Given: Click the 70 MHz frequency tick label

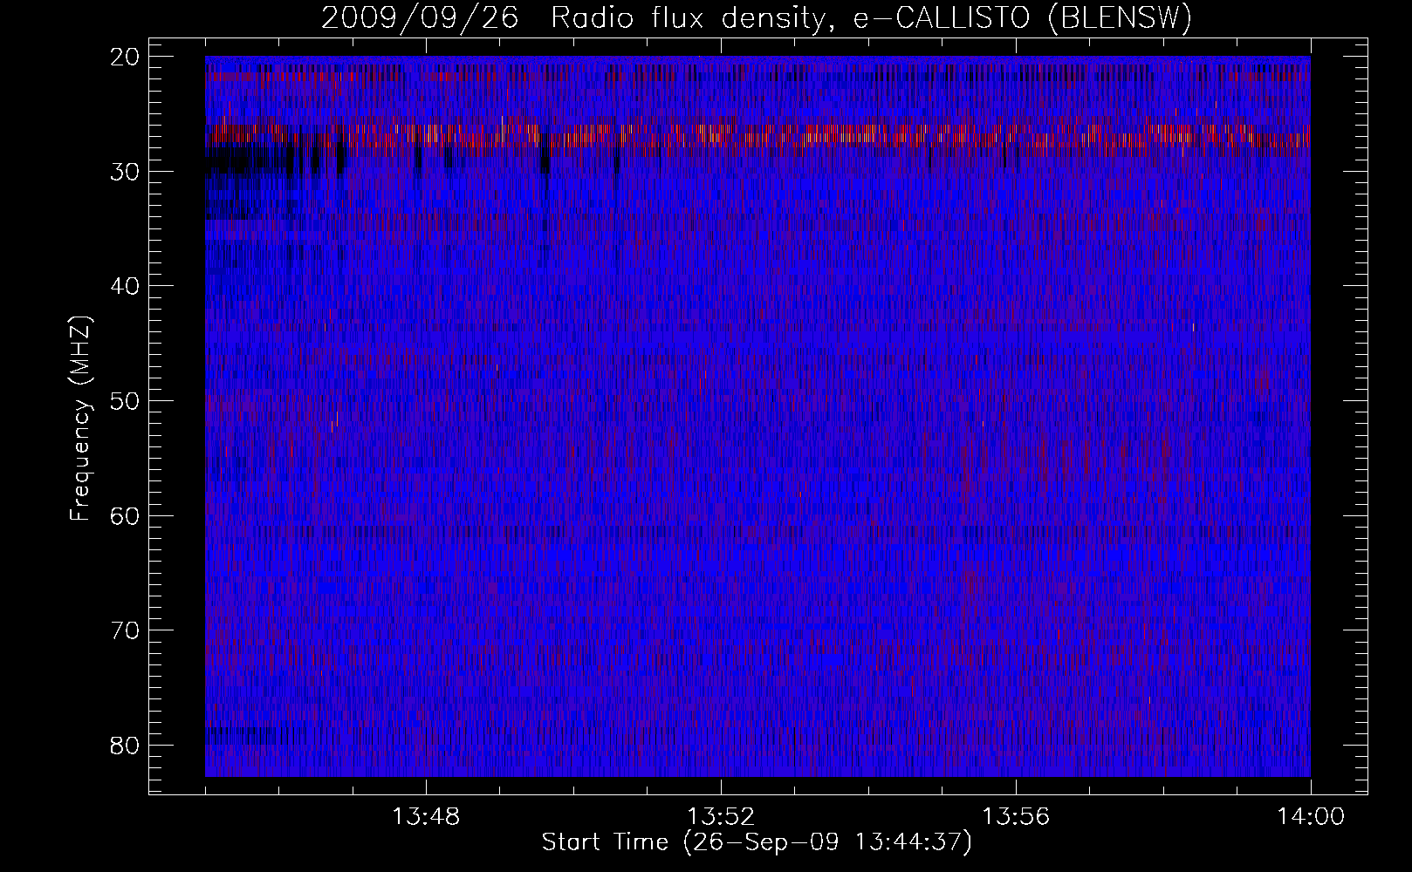Looking at the screenshot, I should 126,630.
